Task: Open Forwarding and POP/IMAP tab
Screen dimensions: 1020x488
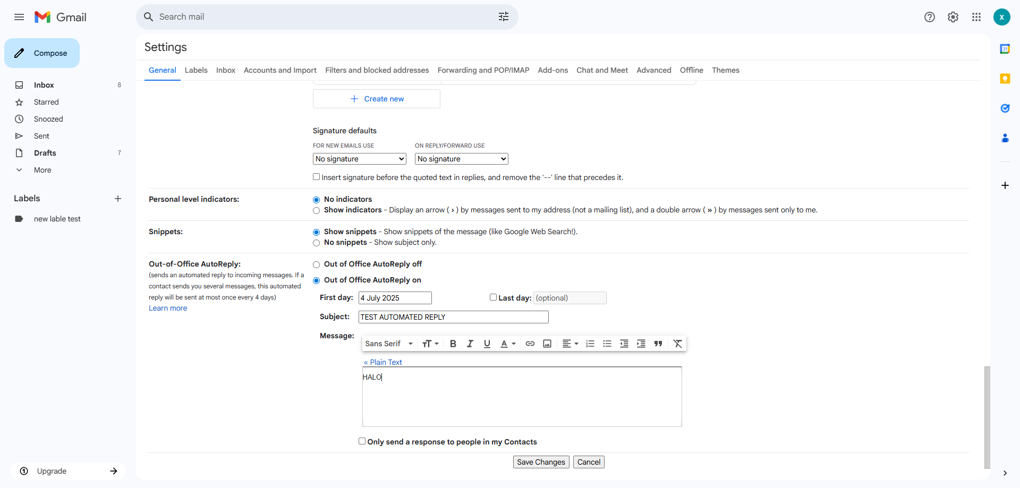Action: pos(483,70)
